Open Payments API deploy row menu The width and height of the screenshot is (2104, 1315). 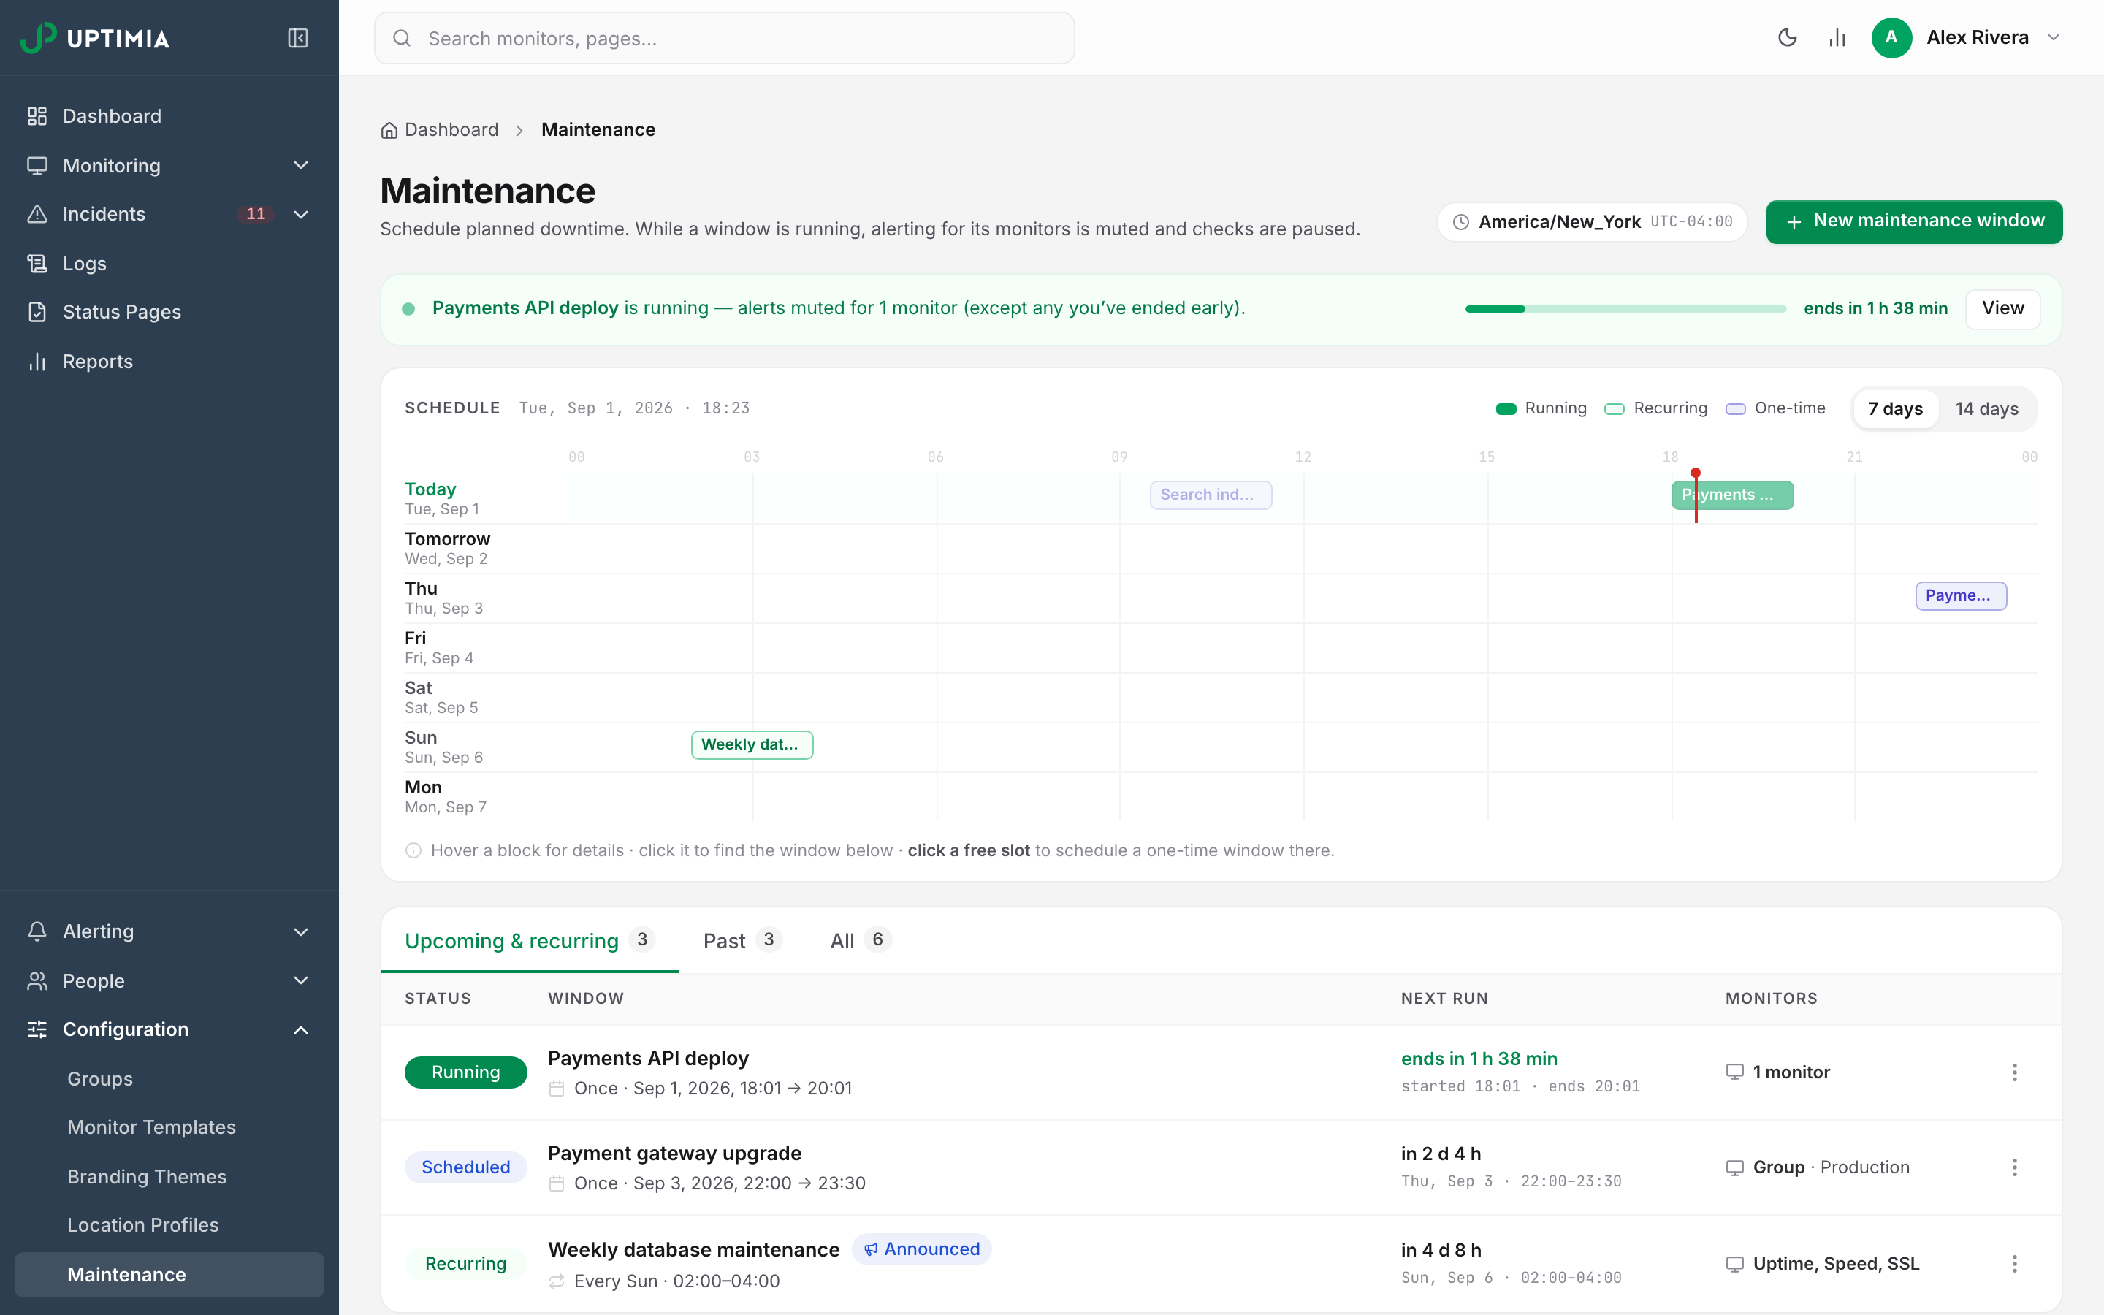click(2013, 1072)
